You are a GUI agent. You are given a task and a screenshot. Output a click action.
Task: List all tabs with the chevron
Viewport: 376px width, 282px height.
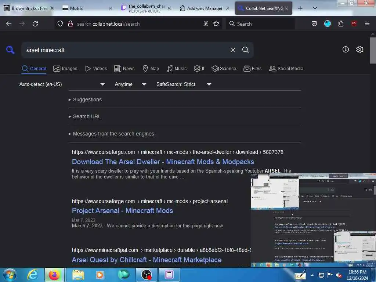point(315,8)
